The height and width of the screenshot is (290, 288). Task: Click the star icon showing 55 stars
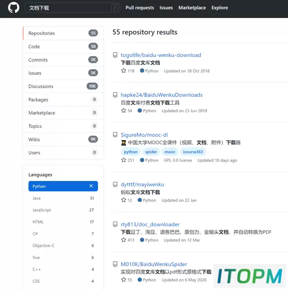pos(123,280)
